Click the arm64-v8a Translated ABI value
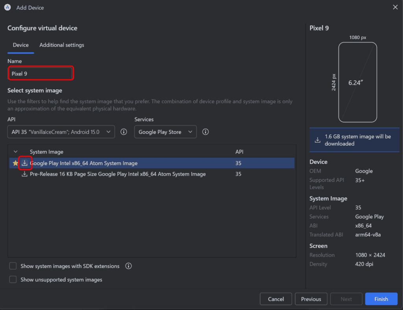 (368, 235)
